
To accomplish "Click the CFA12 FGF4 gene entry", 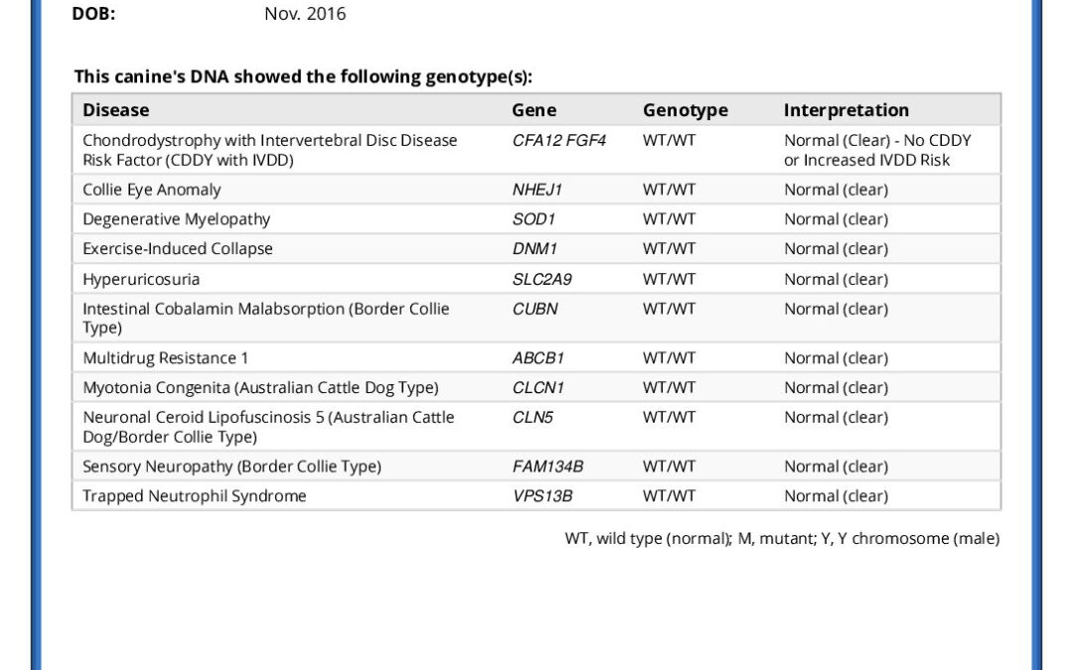I will click(x=558, y=140).
